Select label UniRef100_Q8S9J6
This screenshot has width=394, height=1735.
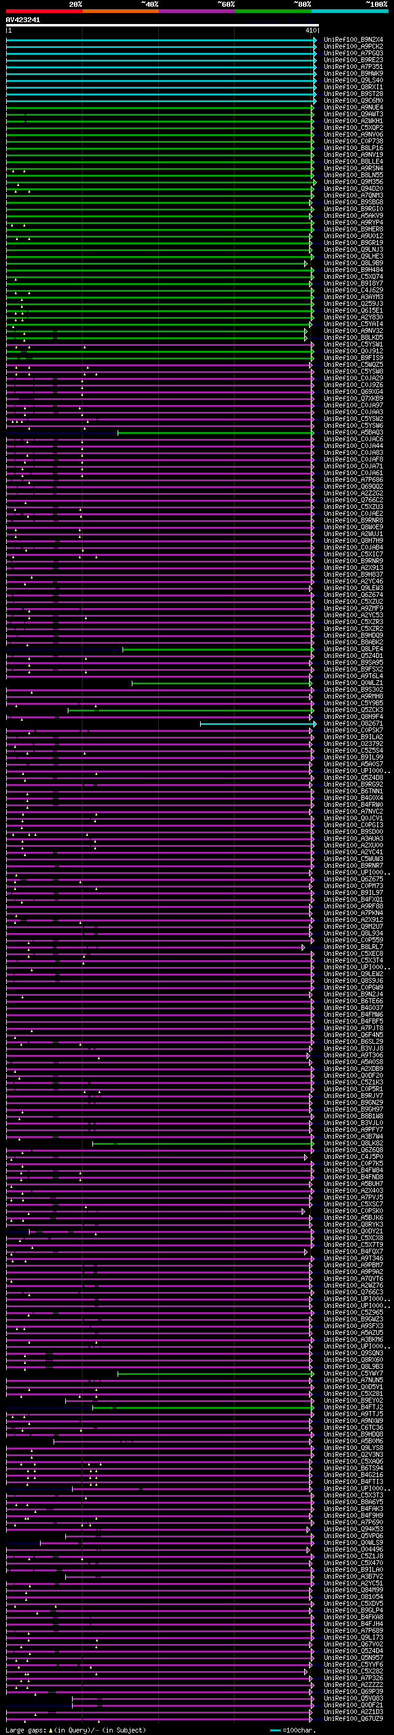click(353, 981)
